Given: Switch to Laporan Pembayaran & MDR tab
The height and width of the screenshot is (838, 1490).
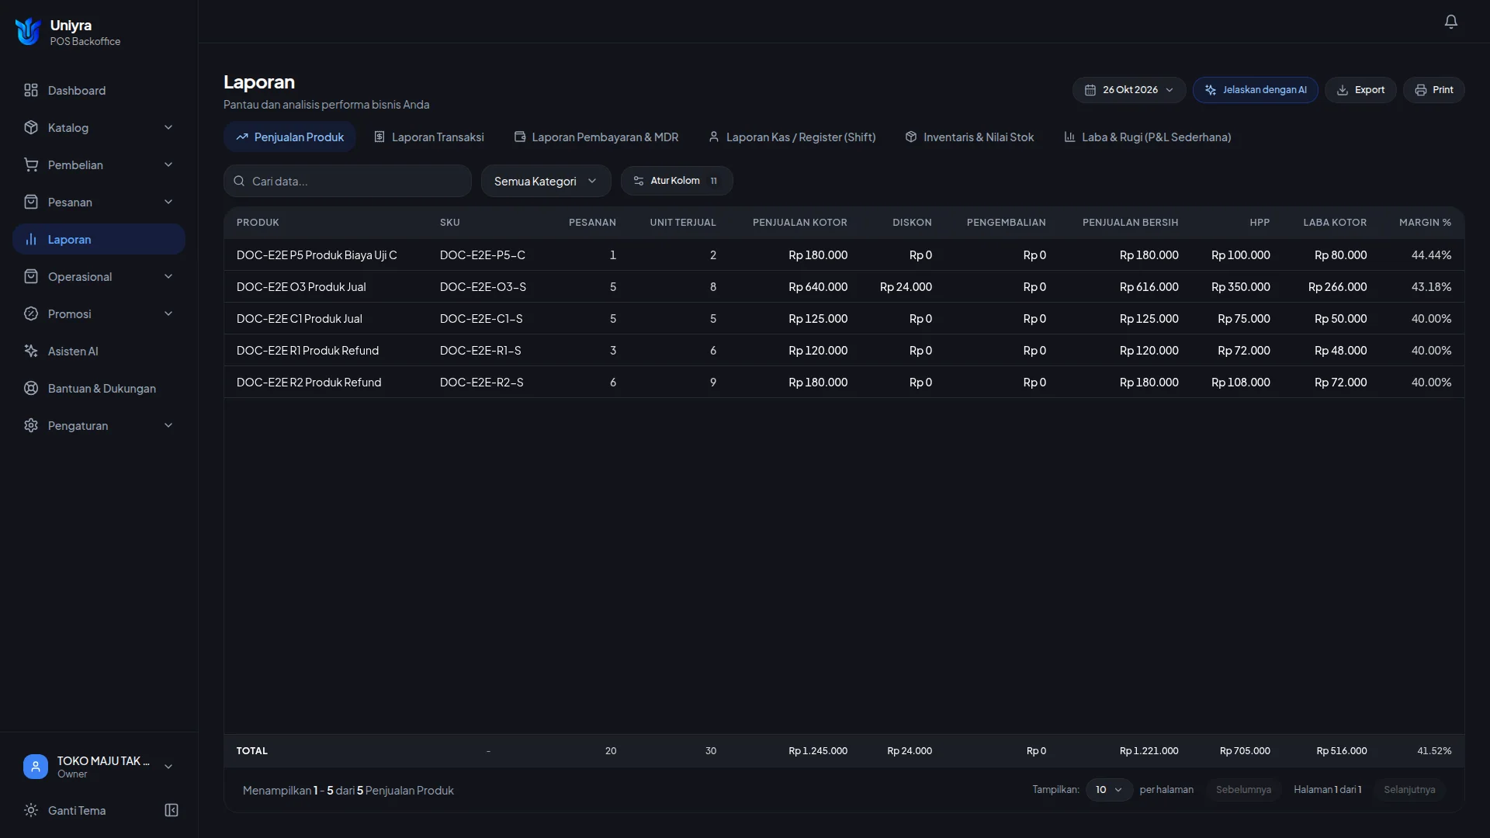Looking at the screenshot, I should tap(596, 137).
